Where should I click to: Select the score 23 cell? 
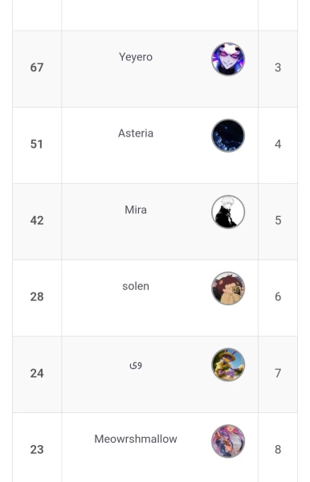coord(37,447)
